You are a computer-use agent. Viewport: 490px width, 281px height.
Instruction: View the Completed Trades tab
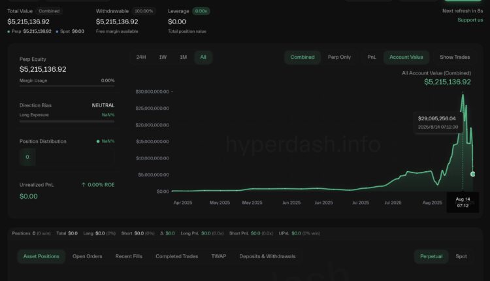176,256
